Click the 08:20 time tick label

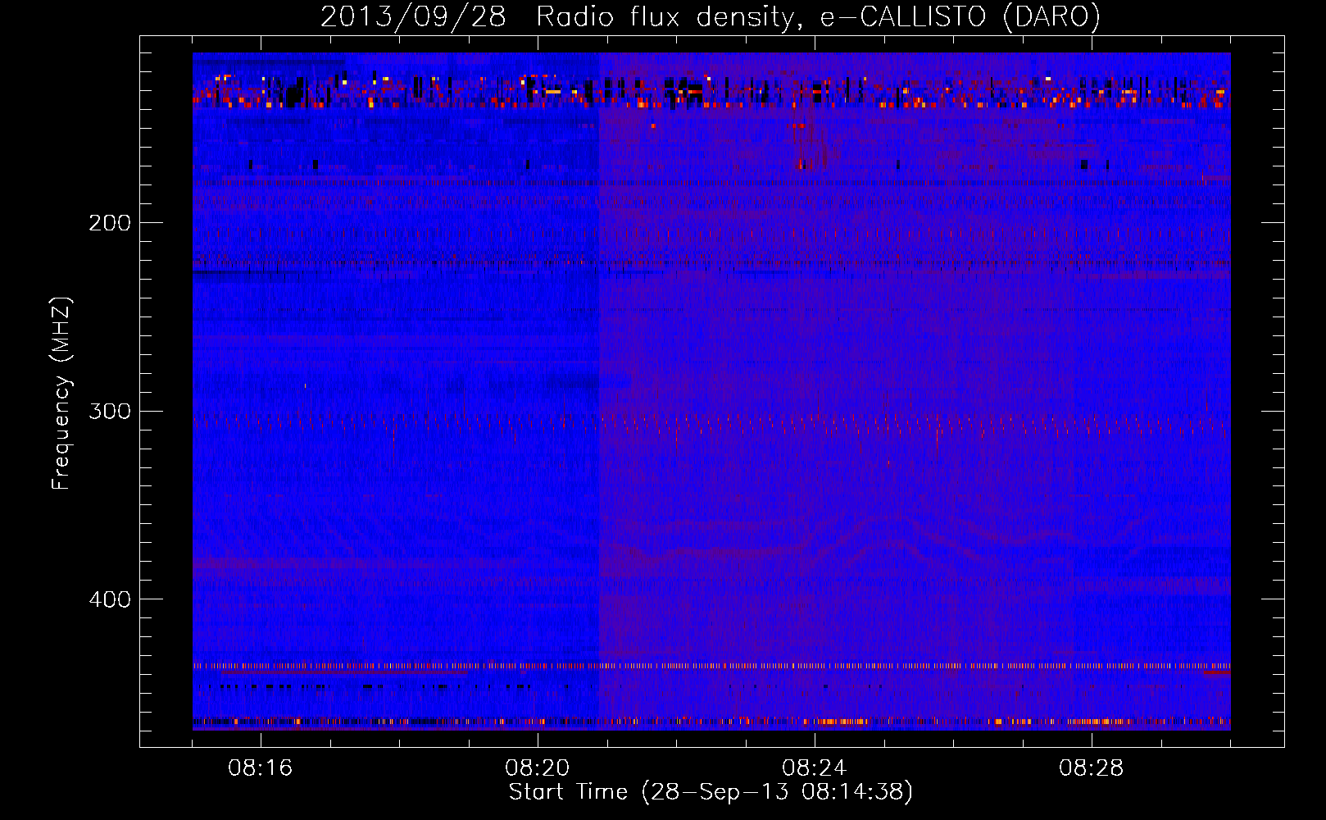point(538,768)
